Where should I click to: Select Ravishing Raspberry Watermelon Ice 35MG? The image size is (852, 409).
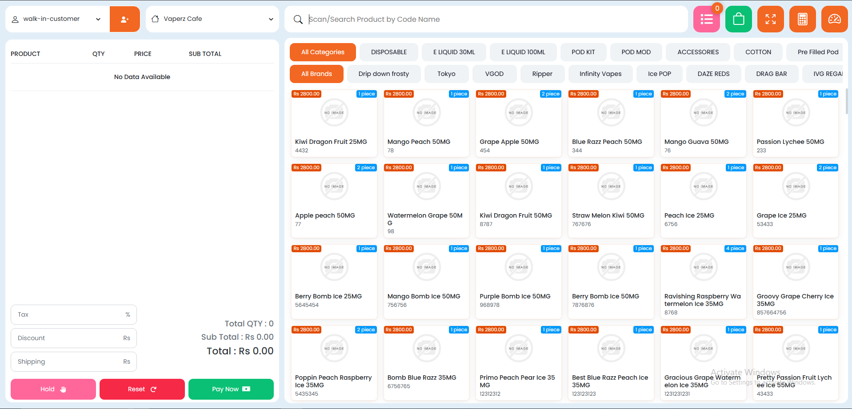coord(704,282)
